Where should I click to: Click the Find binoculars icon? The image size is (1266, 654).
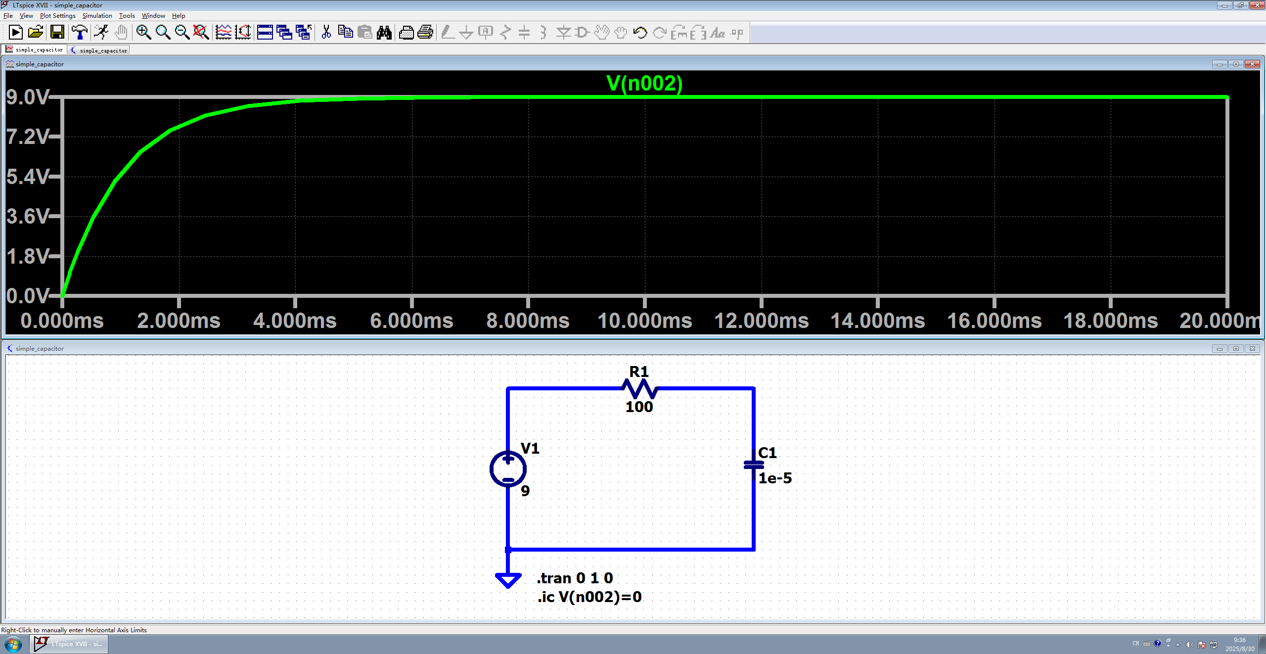click(x=384, y=33)
